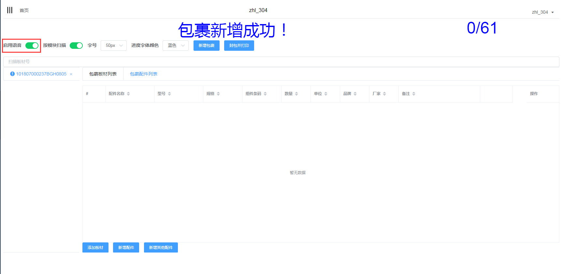Sort by 品牌 using sort arrows

355,94
